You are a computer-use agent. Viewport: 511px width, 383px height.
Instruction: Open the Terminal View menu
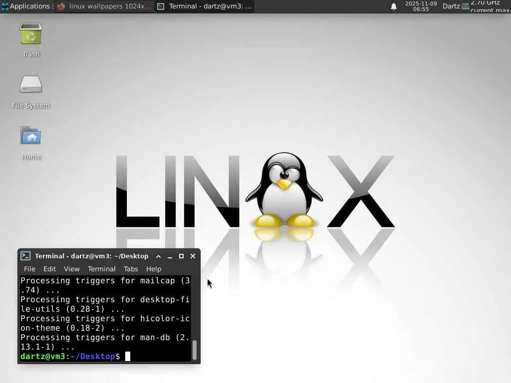pyautogui.click(x=72, y=269)
